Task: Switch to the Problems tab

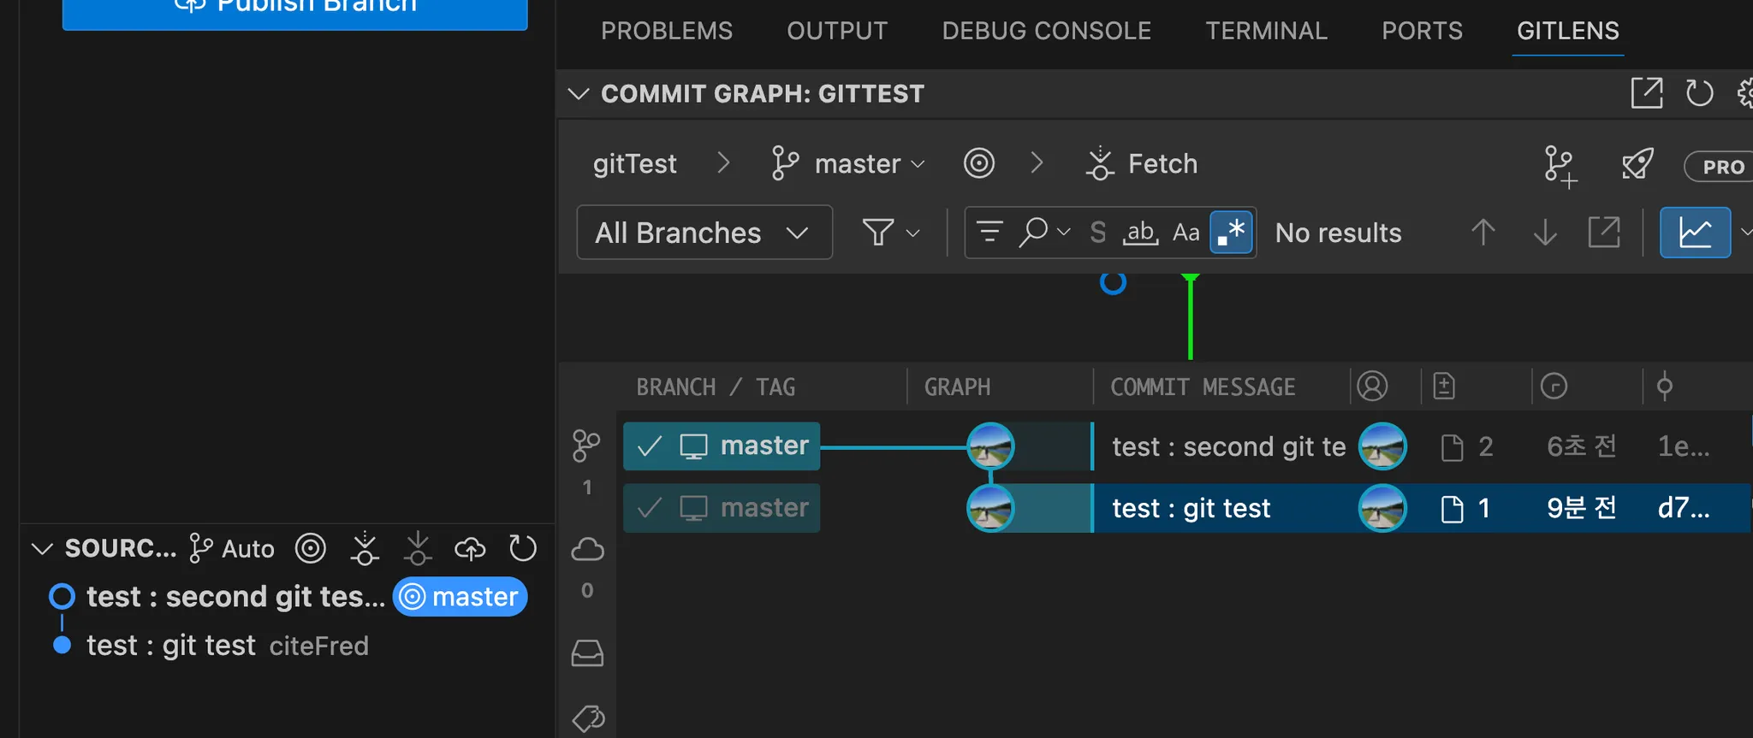Action: [666, 31]
